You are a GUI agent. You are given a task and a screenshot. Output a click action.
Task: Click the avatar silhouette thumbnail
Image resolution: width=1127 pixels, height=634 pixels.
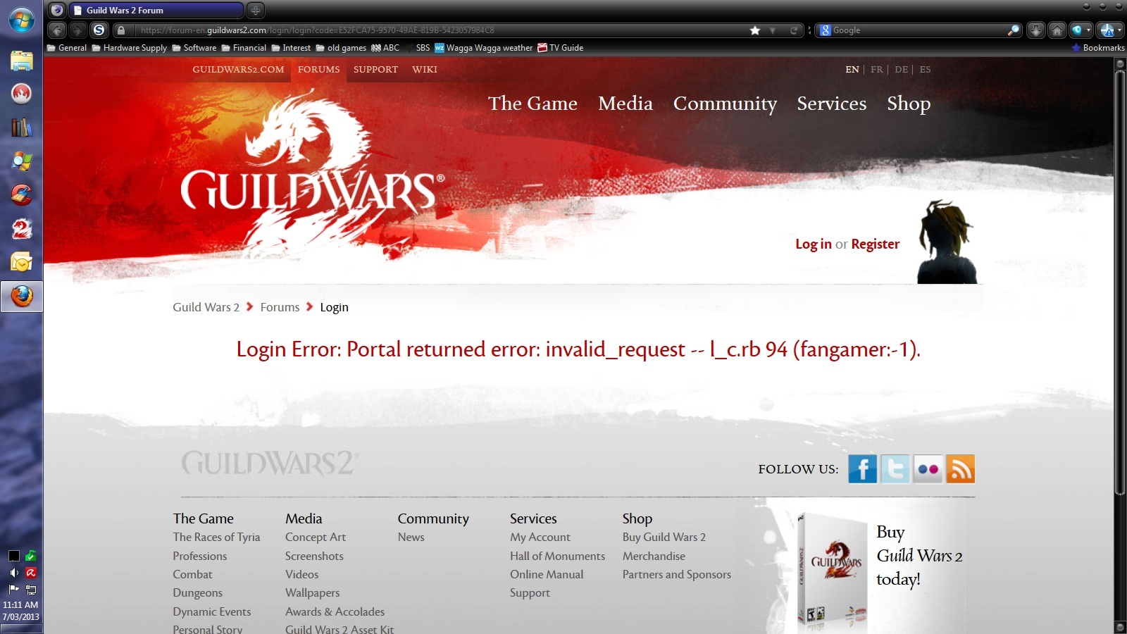click(947, 242)
